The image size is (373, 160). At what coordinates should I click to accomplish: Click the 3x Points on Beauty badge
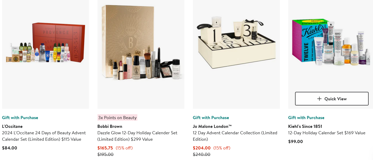coord(117,118)
